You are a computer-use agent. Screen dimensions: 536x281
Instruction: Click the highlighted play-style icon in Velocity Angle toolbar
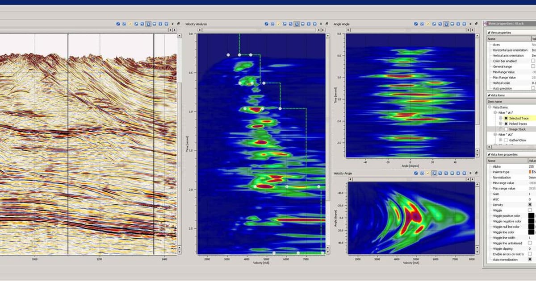[435, 173]
